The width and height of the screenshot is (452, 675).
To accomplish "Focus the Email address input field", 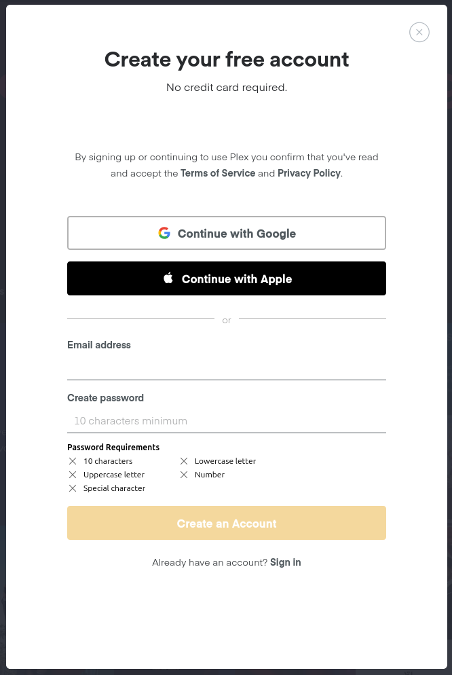I will coord(227,367).
